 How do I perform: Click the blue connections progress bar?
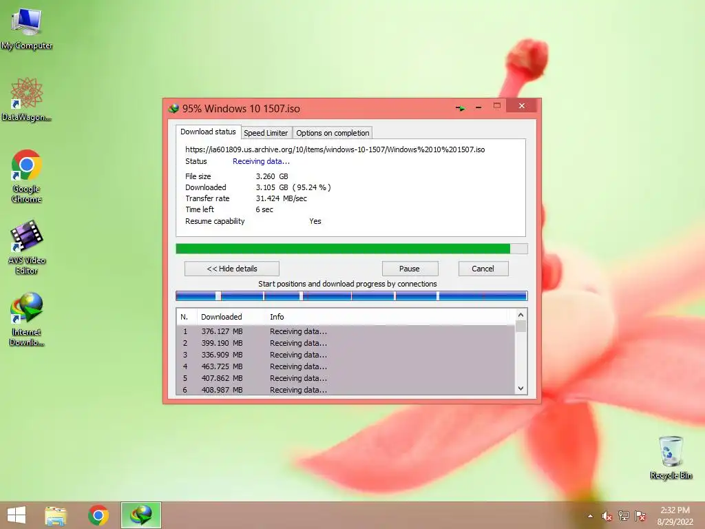(x=352, y=295)
